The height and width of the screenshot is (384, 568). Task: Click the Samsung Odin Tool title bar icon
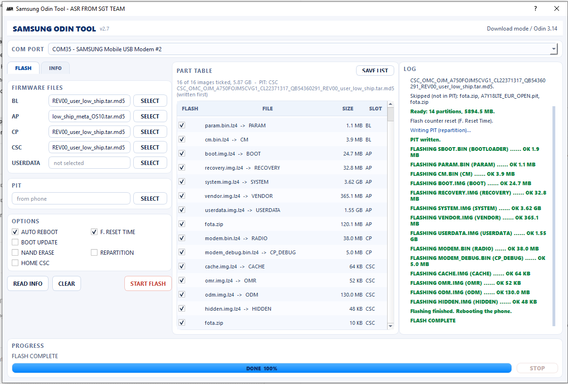[x=9, y=9]
